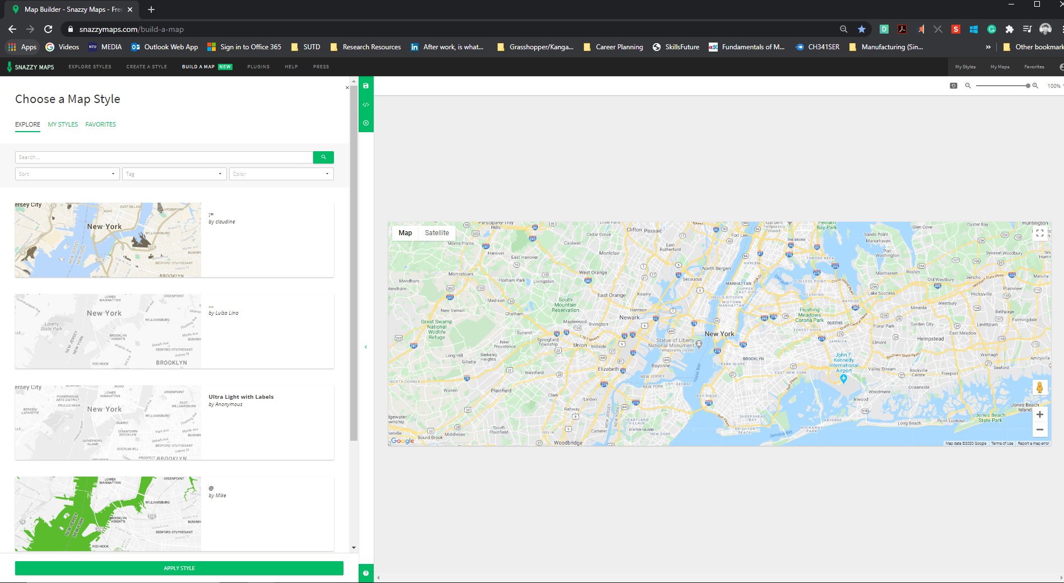This screenshot has width=1064, height=583.
Task: Open the Apps bookmarks shortcut
Action: [x=22, y=47]
